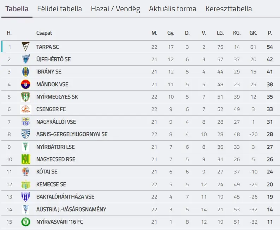The height and width of the screenshot is (230, 280).
Task: Click the Ibrány SE team badge
Action: (25, 72)
